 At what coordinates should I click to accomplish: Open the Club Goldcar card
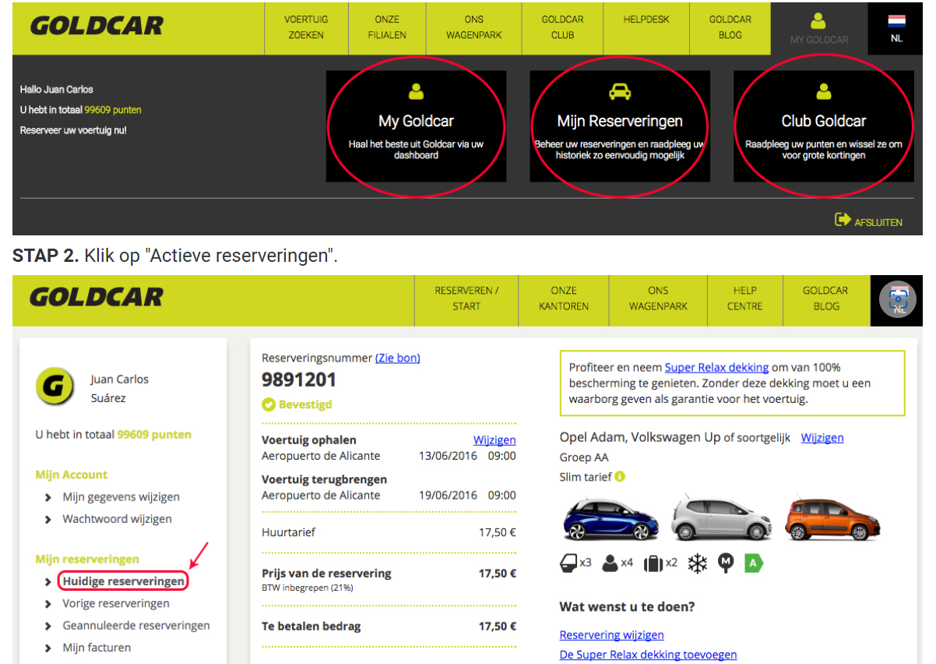point(824,126)
